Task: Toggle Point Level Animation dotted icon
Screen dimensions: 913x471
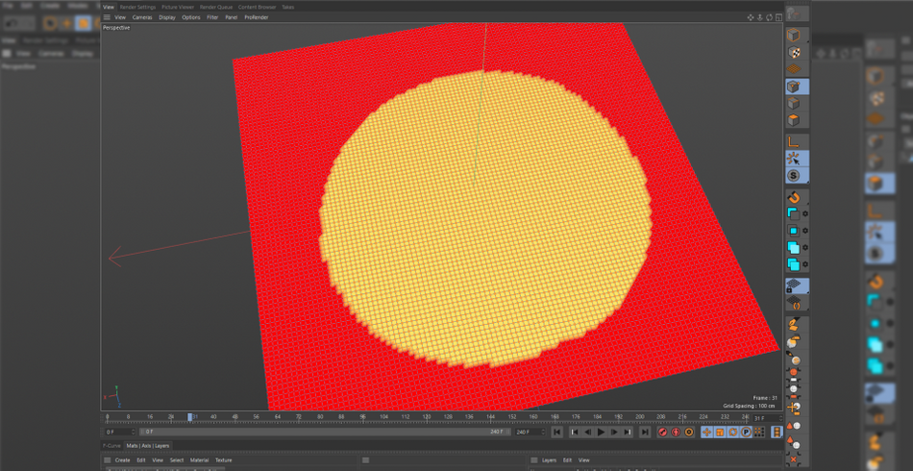Action: pyautogui.click(x=760, y=432)
